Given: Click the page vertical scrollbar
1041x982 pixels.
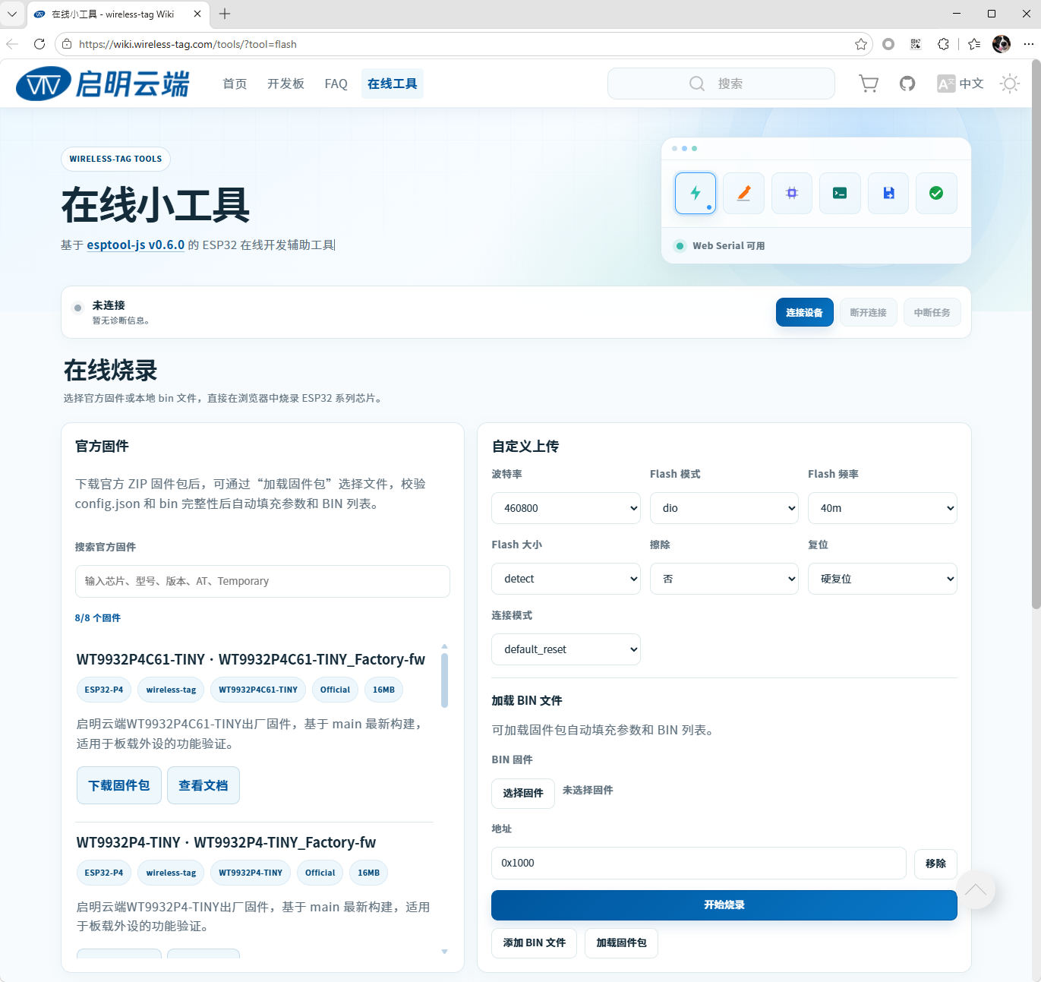Looking at the screenshot, I should coord(1036,334).
